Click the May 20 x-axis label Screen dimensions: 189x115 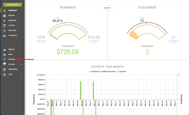(x=128, y=103)
